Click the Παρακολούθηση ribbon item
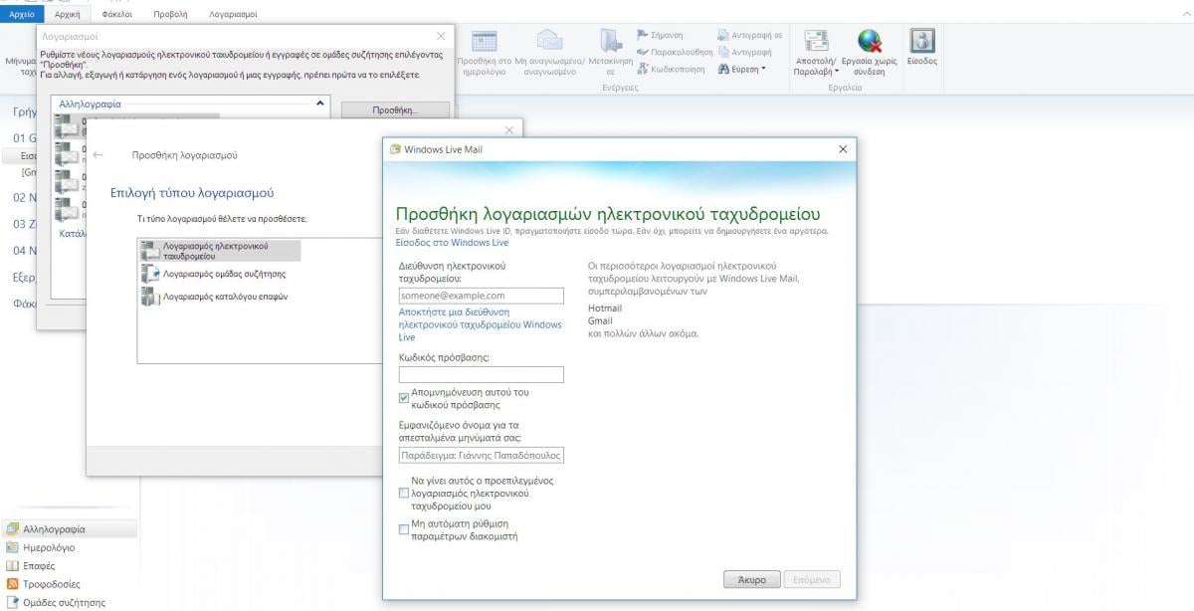Image resolution: width=1194 pixels, height=611 pixels. coord(675,52)
